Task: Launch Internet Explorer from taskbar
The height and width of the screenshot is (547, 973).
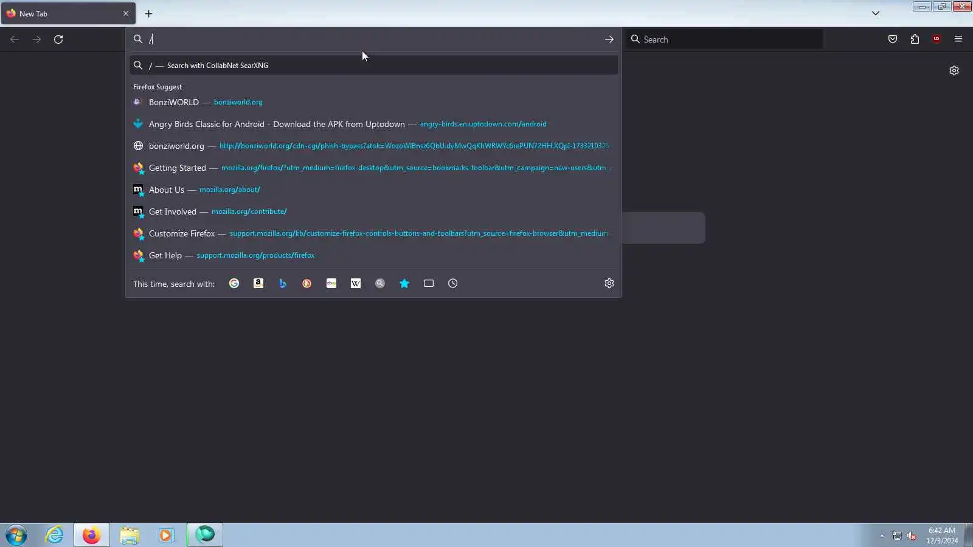Action: coord(55,535)
